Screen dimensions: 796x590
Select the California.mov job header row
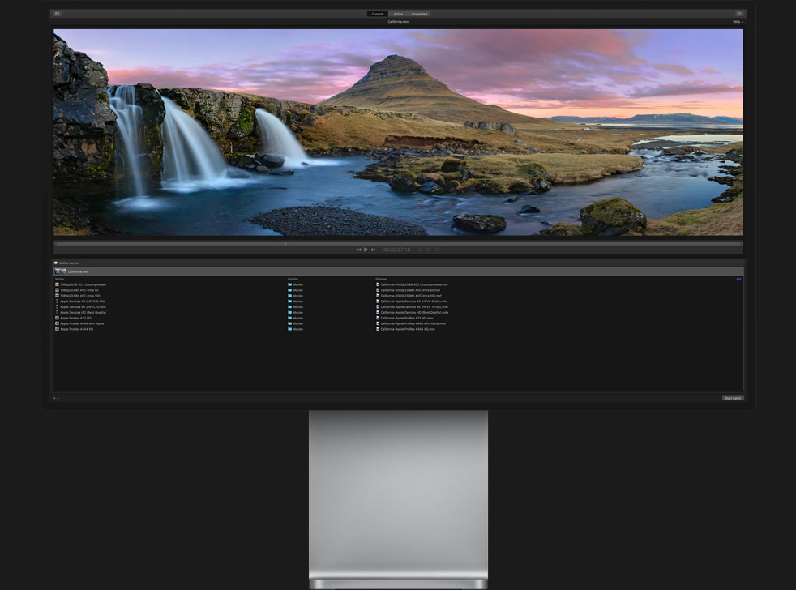(x=399, y=271)
